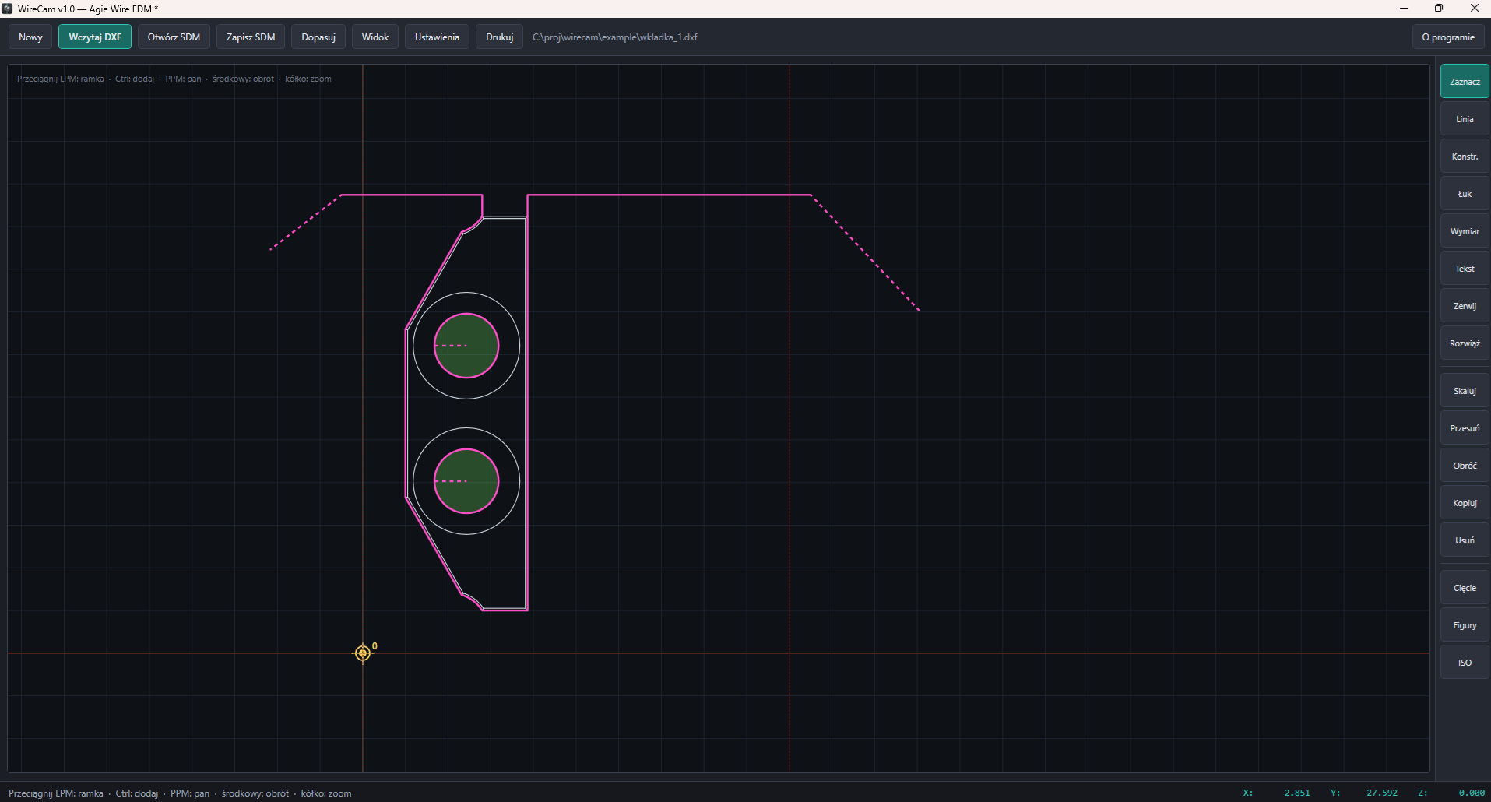Activate the Konstr. tool
Screen dimensions: 1491x802
(1465, 157)
